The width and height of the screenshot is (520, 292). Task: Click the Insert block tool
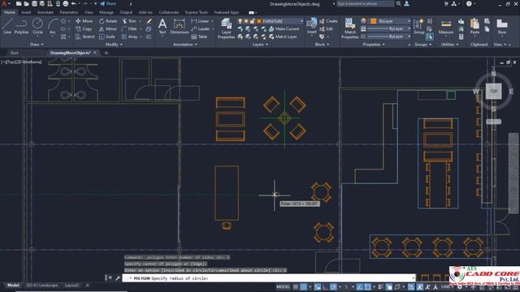[311, 26]
